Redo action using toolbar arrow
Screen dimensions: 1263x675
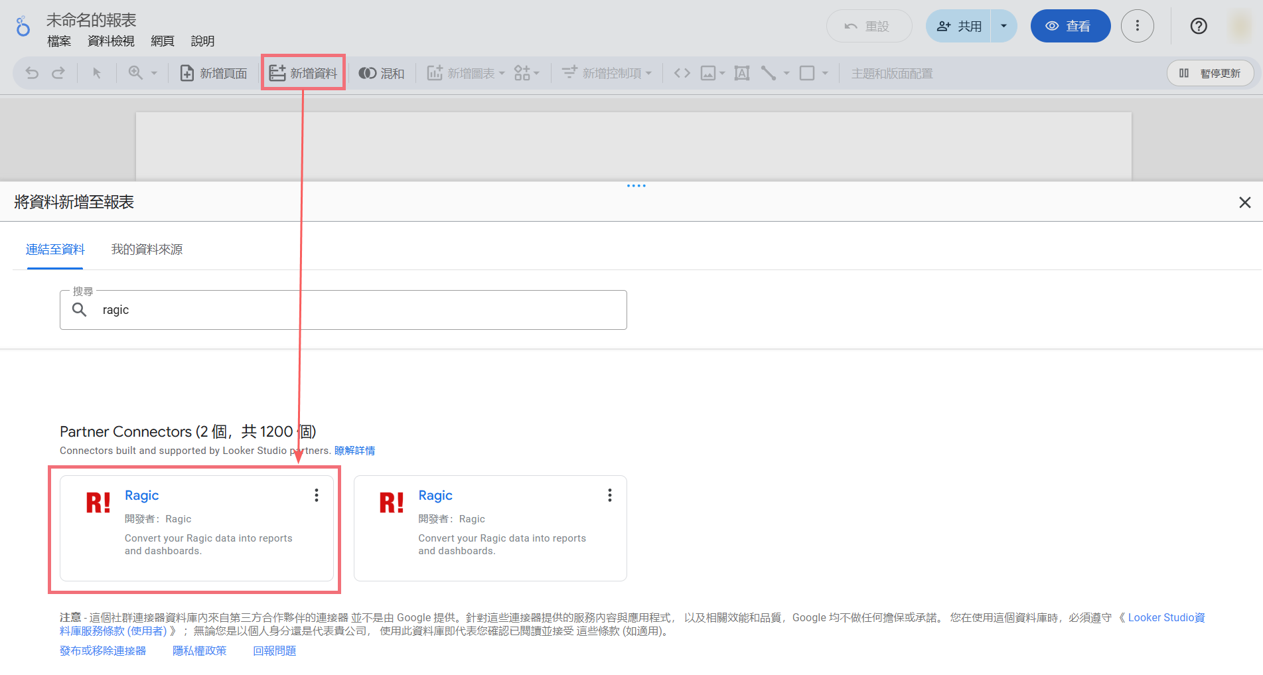tap(58, 73)
